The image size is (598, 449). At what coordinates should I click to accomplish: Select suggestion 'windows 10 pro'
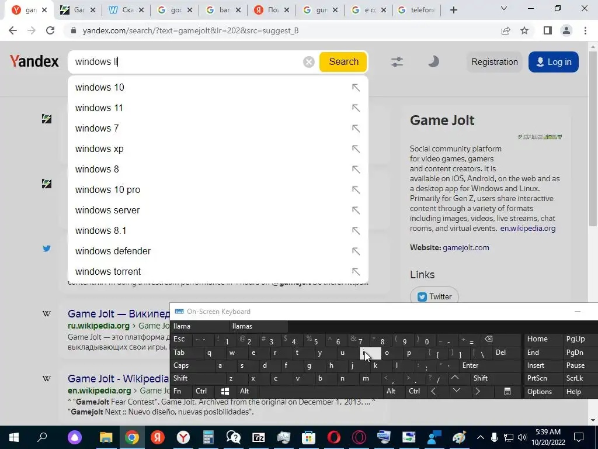(218, 190)
